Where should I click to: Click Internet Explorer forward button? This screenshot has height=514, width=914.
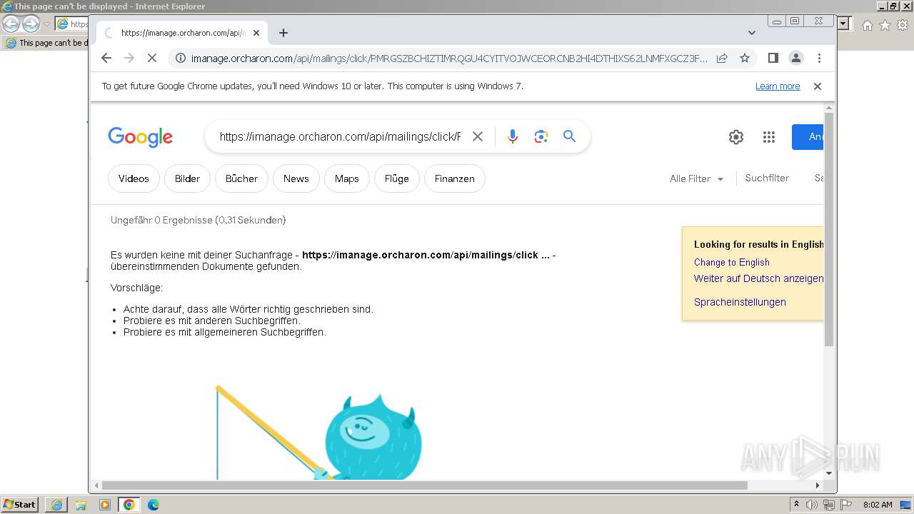[x=31, y=24]
